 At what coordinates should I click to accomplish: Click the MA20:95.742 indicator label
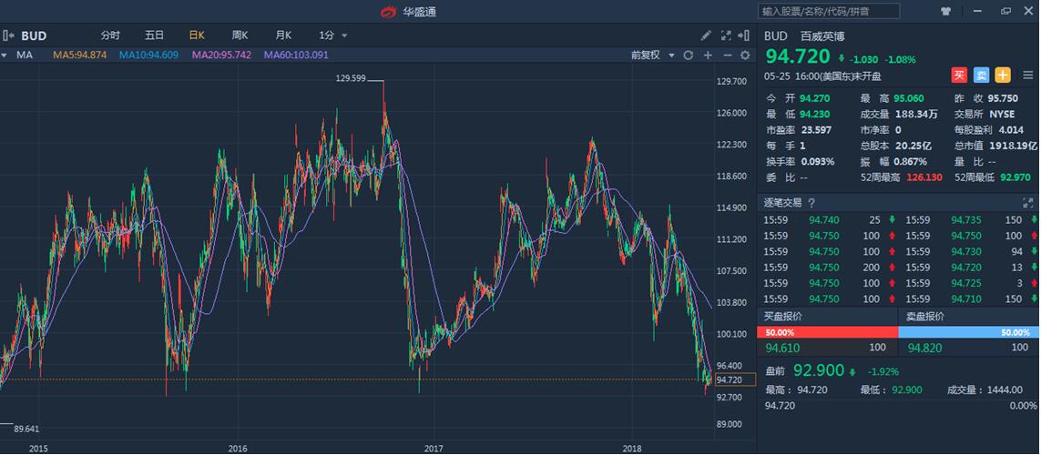pyautogui.click(x=221, y=55)
